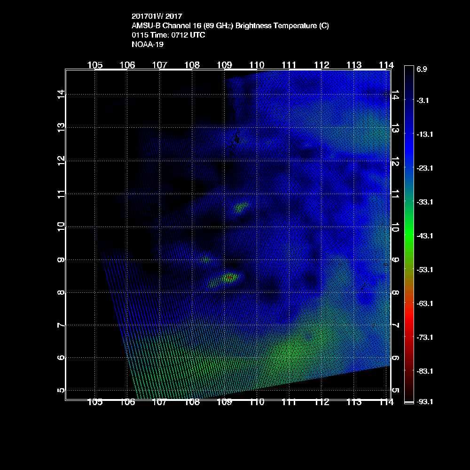Select the -93.1 colorbar minimum label
Viewport: 470px width, 470px height.
tap(425, 402)
